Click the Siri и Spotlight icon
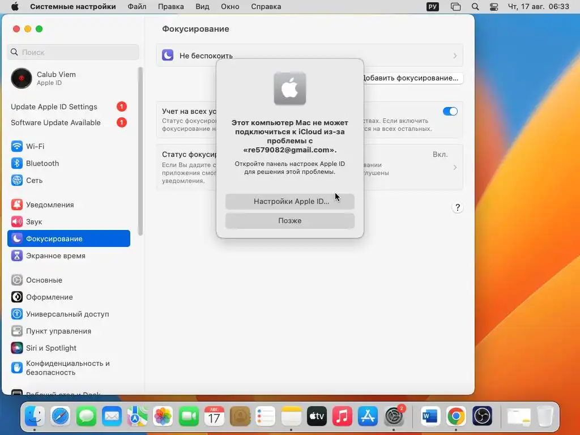 (x=16, y=348)
